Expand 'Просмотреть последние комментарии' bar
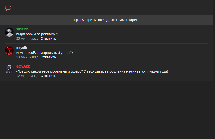Viewport: 215px width, 139px height. (106, 20)
